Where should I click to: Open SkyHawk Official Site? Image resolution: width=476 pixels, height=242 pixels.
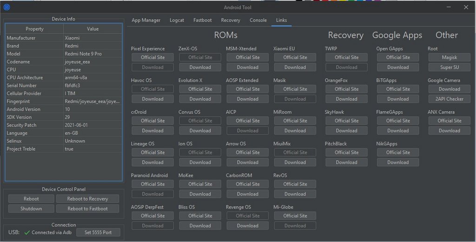pos(346,121)
